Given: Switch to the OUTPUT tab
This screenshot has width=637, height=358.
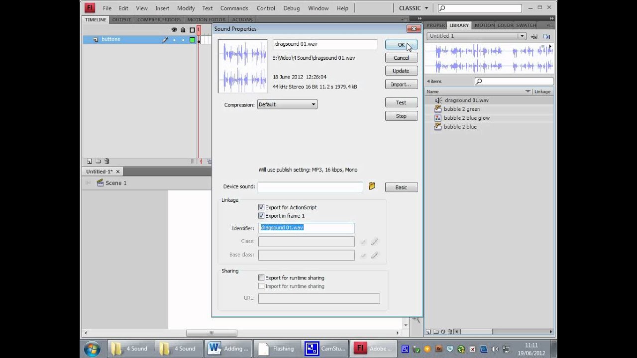Looking at the screenshot, I should [121, 20].
